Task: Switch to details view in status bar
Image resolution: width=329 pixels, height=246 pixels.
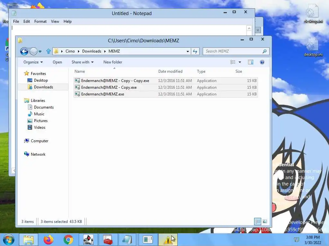Action: click(258, 221)
